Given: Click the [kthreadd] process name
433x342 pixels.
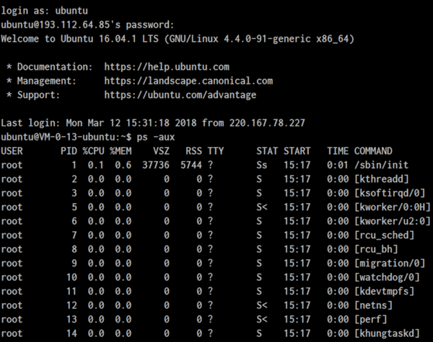Looking at the screenshot, I should click(x=381, y=179).
